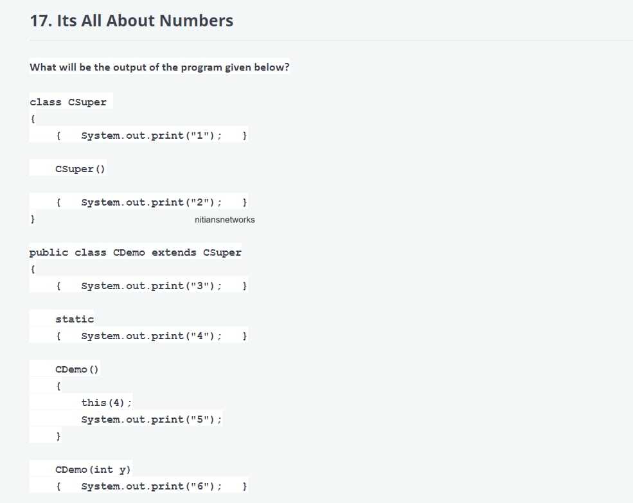Click the question text about program output
The width and height of the screenshot is (633, 503).
(159, 67)
